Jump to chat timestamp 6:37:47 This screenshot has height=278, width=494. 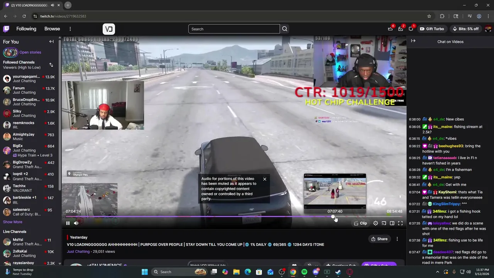tap(414, 252)
